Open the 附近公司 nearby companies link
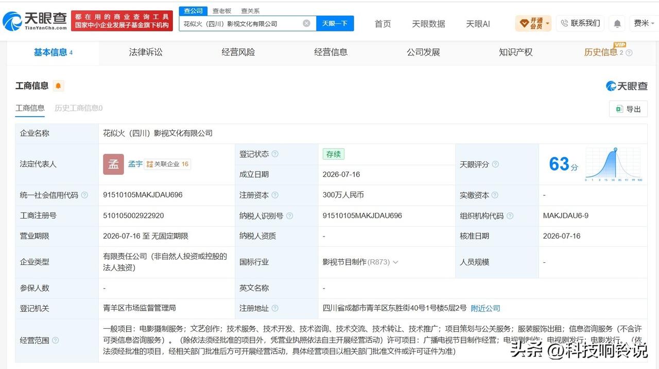The height and width of the screenshot is (369, 659). pyautogui.click(x=485, y=308)
